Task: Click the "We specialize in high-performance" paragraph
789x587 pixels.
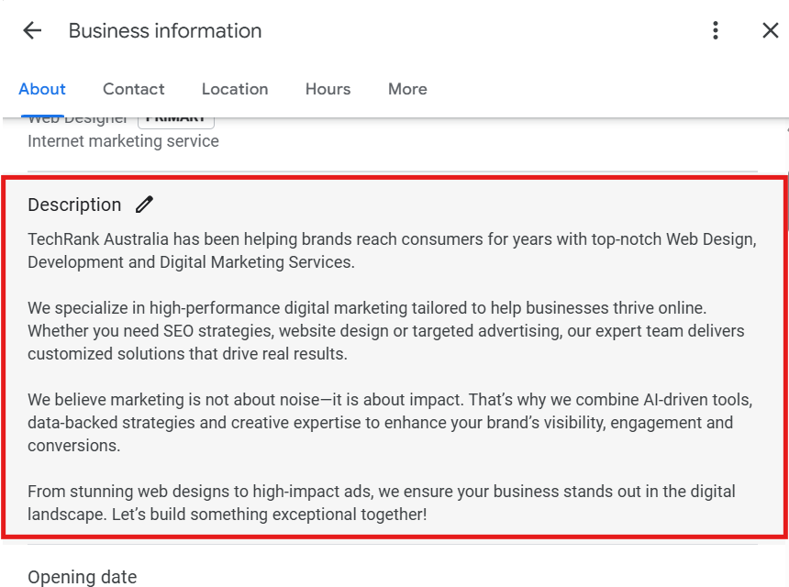Action: (x=385, y=330)
